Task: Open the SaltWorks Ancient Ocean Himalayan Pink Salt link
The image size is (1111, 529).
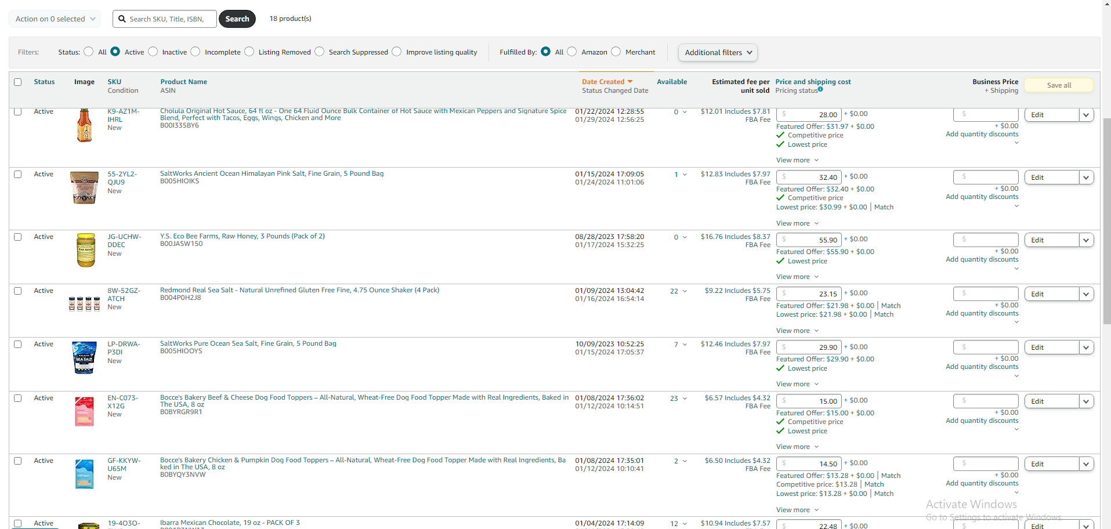Action: (x=272, y=173)
